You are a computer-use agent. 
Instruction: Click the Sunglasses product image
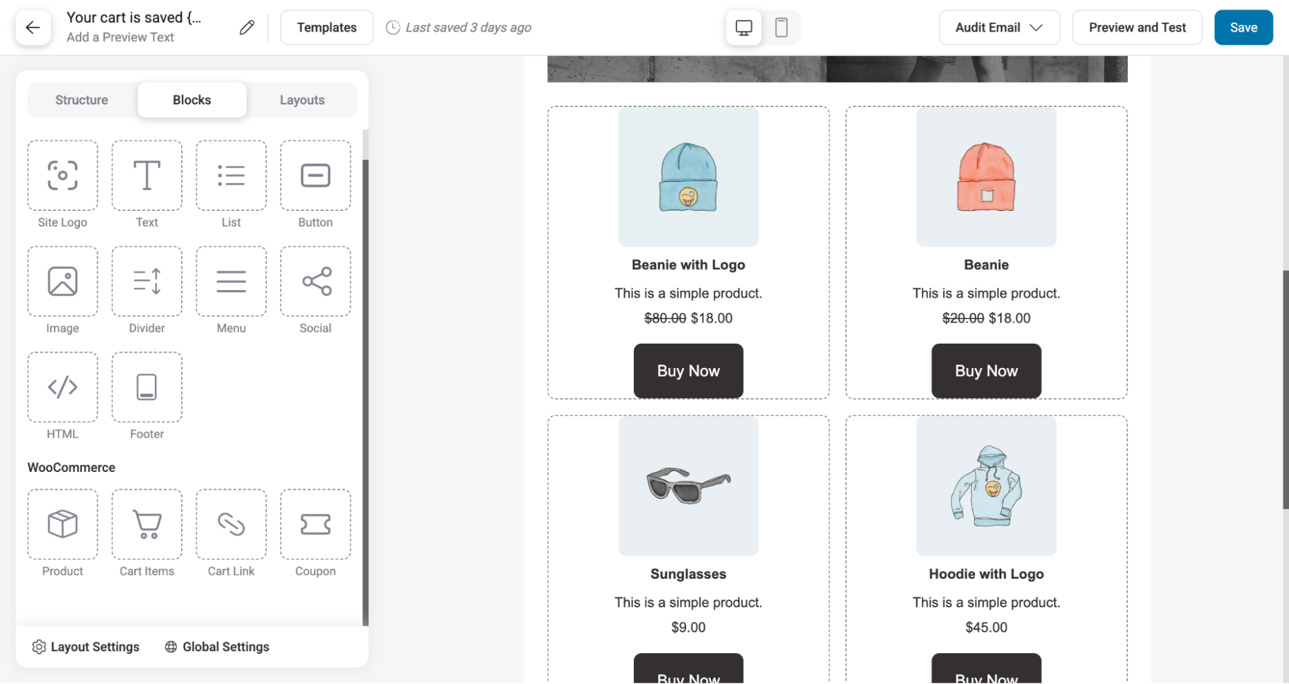point(688,486)
